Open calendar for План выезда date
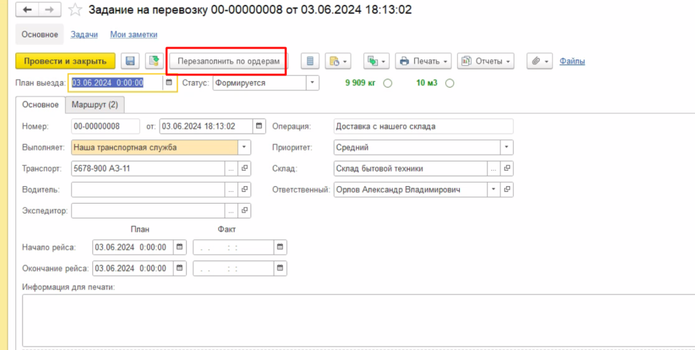Screen dimensions: 695x350 pos(168,83)
